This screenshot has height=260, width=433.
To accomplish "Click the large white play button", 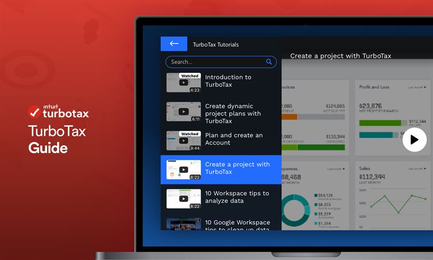I will (414, 139).
